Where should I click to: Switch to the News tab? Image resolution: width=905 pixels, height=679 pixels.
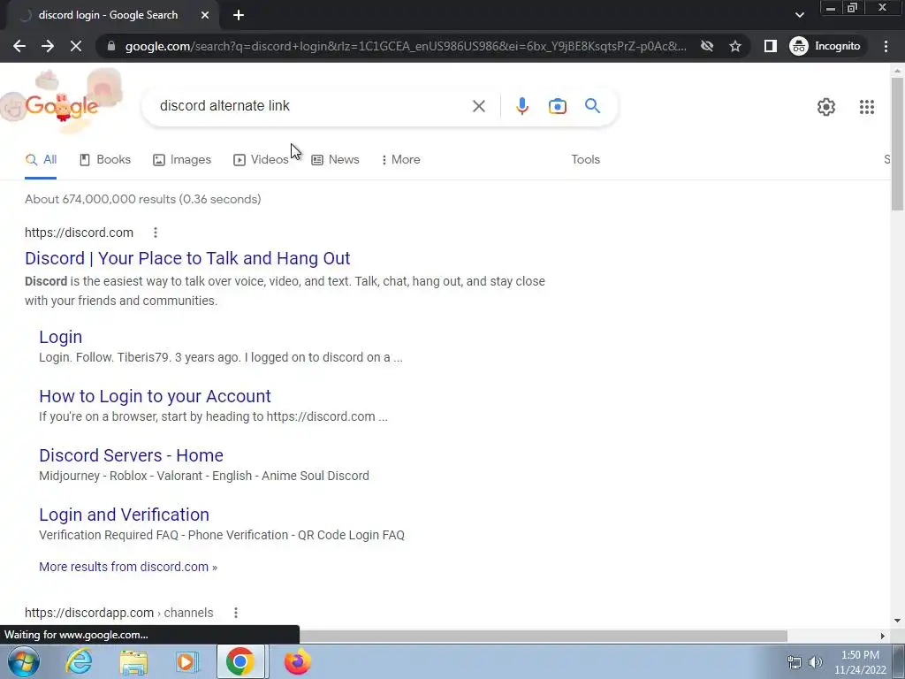point(335,160)
